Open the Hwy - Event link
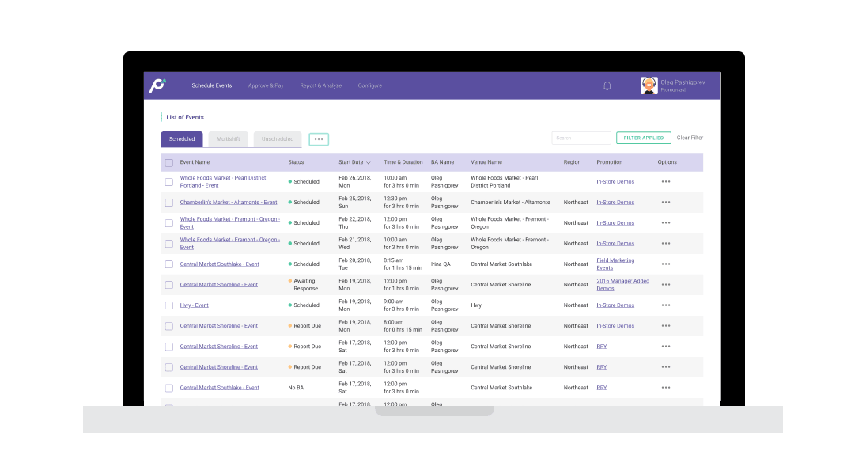This screenshot has width=866, height=459. click(195, 305)
